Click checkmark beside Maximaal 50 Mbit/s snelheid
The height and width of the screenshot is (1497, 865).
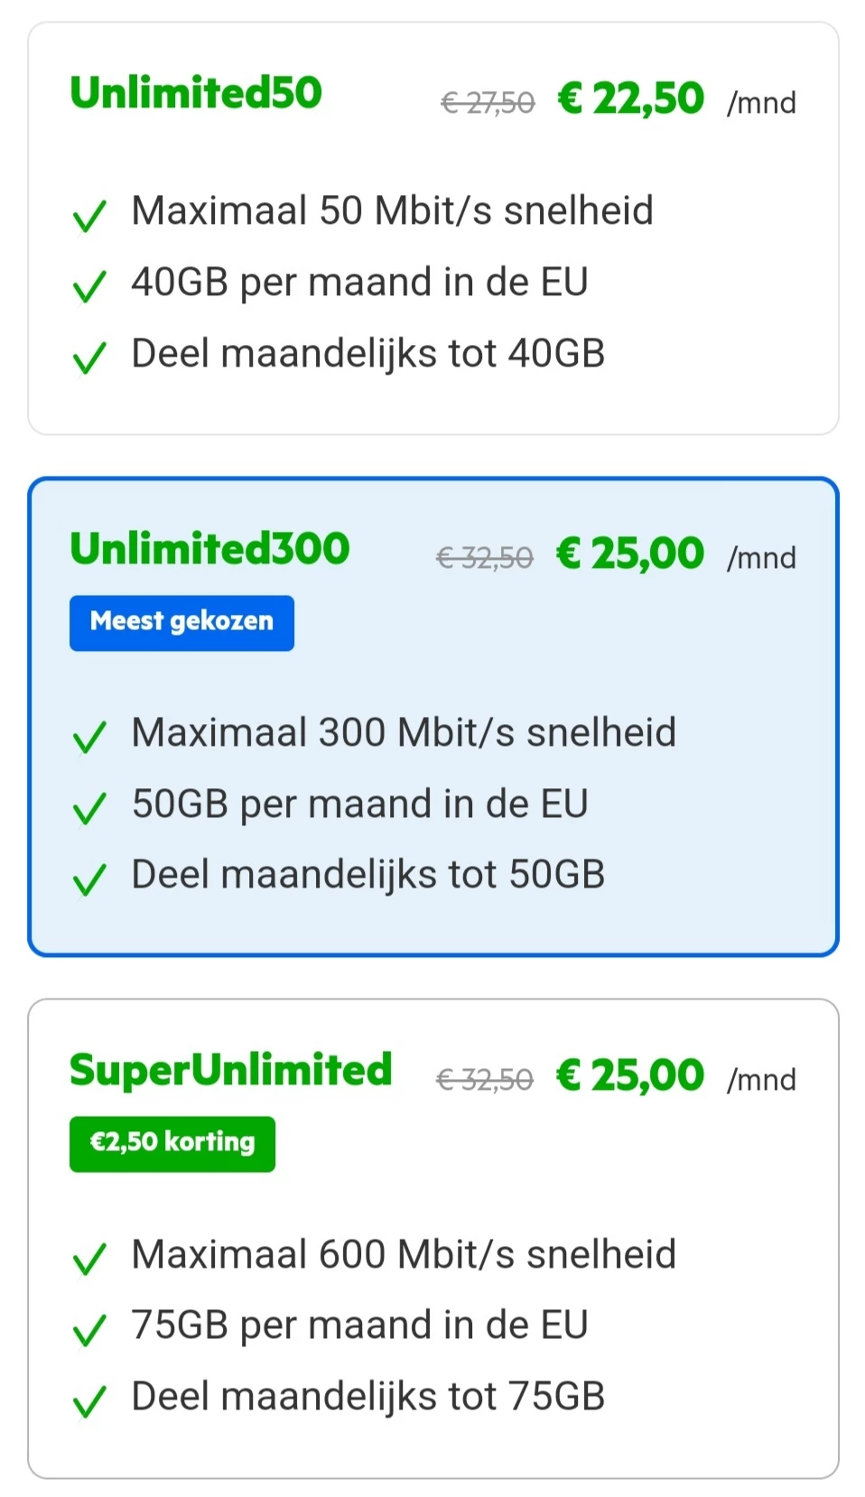pyautogui.click(x=89, y=216)
